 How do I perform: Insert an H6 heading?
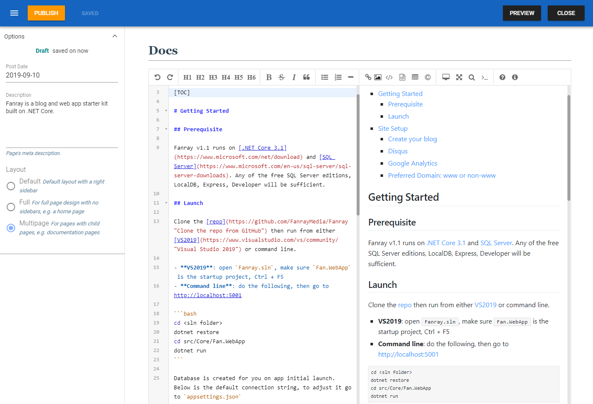pos(251,77)
